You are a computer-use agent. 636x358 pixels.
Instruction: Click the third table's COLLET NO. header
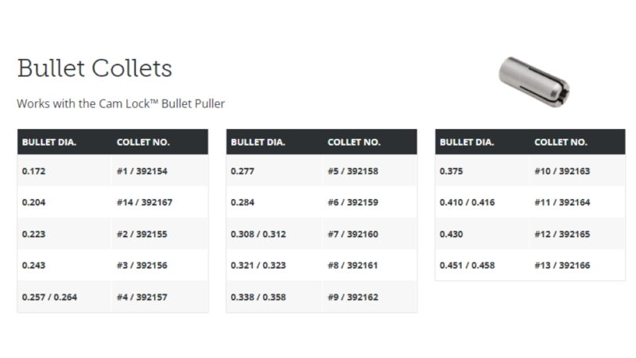tap(560, 142)
